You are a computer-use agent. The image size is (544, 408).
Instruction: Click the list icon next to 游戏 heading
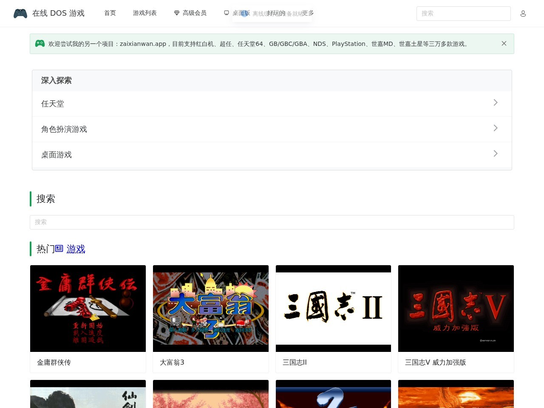point(59,249)
